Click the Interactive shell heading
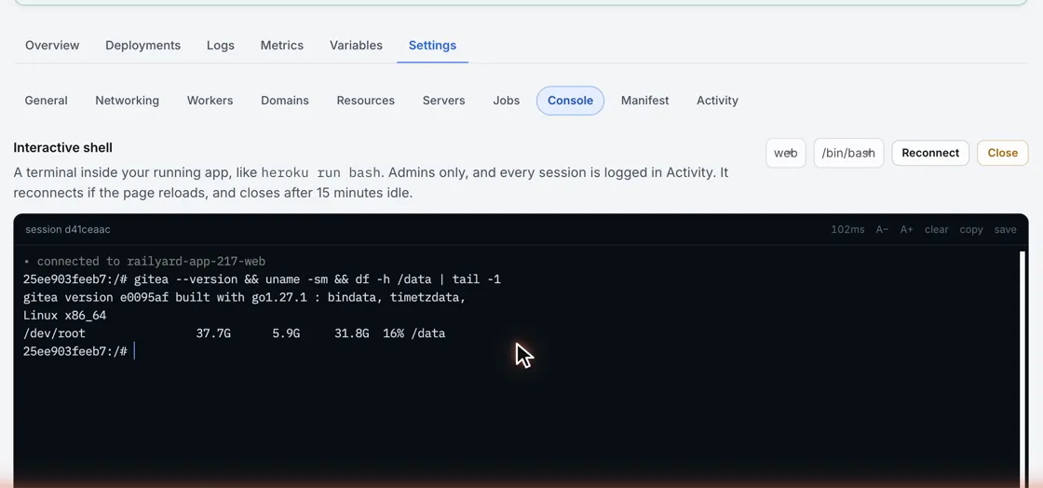Screen dimensions: 1043x488 62,147
